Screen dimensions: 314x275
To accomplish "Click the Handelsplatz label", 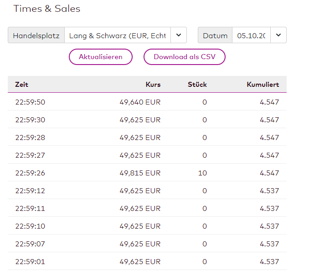I will click(x=36, y=35).
